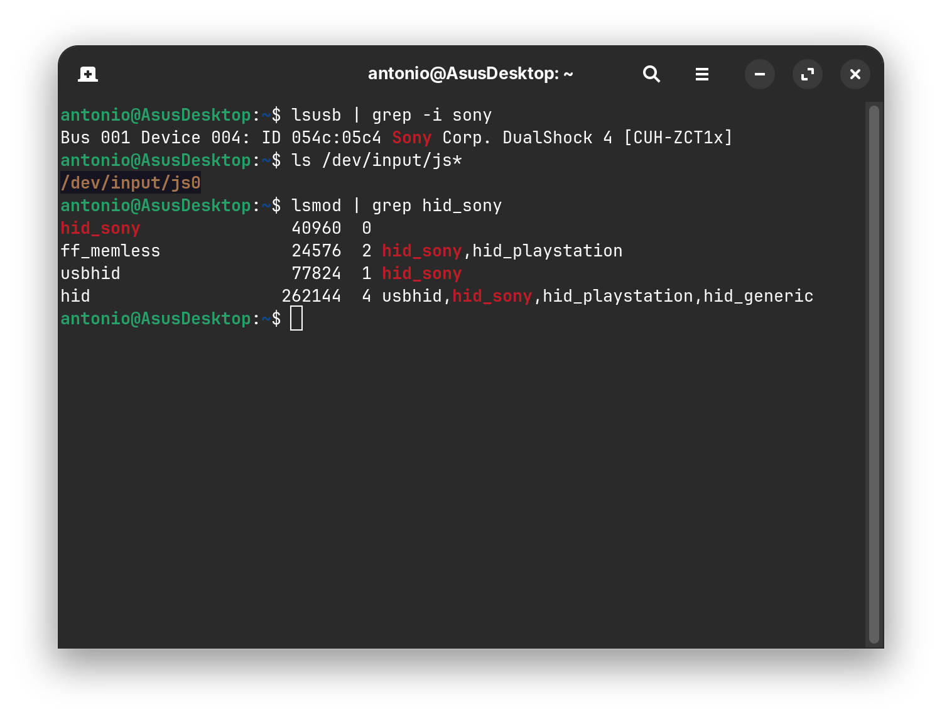Click the ff_memless module name
Image resolution: width=942 pixels, height=719 pixels.
click(111, 251)
